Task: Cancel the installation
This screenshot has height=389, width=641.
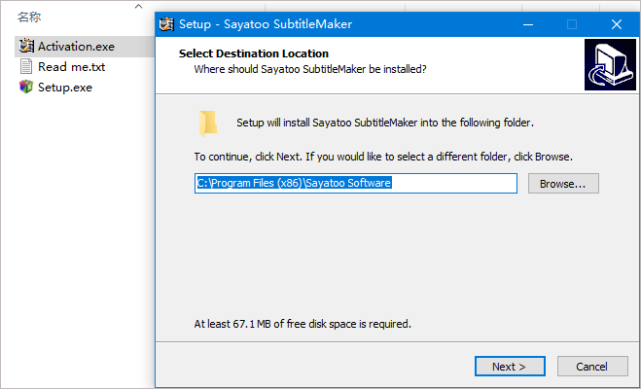Action: [591, 367]
